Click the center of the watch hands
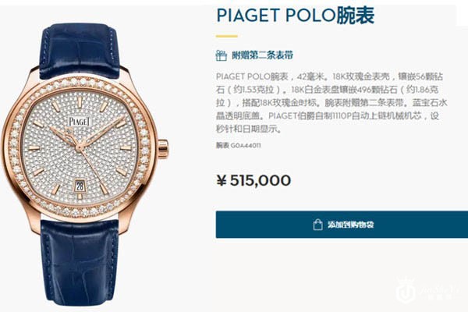Image resolution: width=468 pixels, height=312 pixels. 80,147
